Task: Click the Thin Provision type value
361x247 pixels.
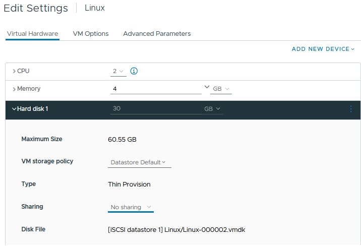Action: pos(129,184)
